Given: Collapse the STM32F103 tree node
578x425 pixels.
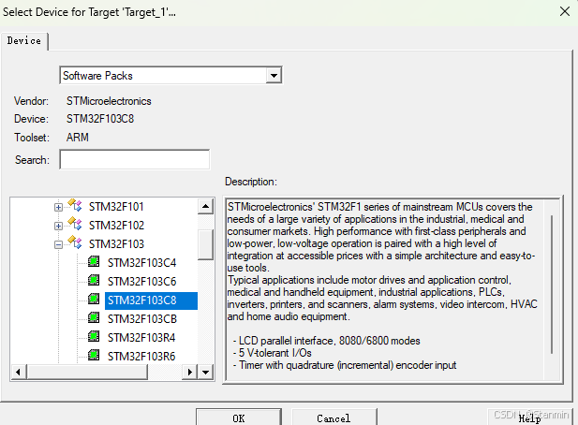Looking at the screenshot, I should pyautogui.click(x=58, y=244).
